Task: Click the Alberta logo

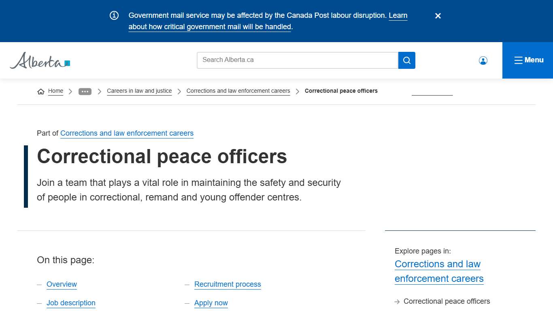Action: (x=39, y=60)
